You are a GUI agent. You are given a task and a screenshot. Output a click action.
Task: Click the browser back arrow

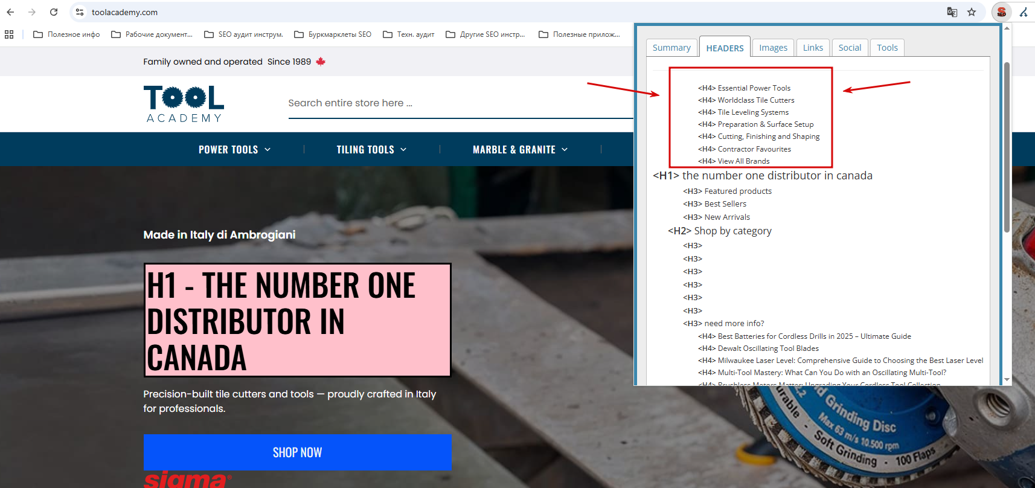point(10,12)
